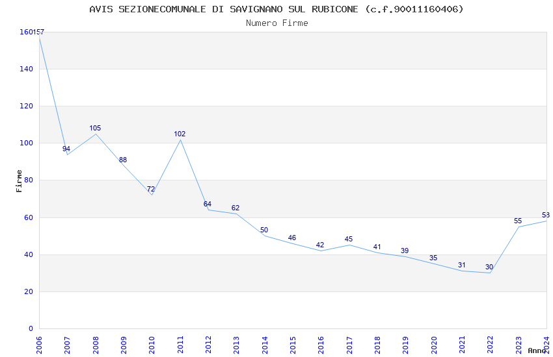This screenshot has height=357, width=553.
Task: Click the x-axis year label 2018
Action: pos(378,345)
